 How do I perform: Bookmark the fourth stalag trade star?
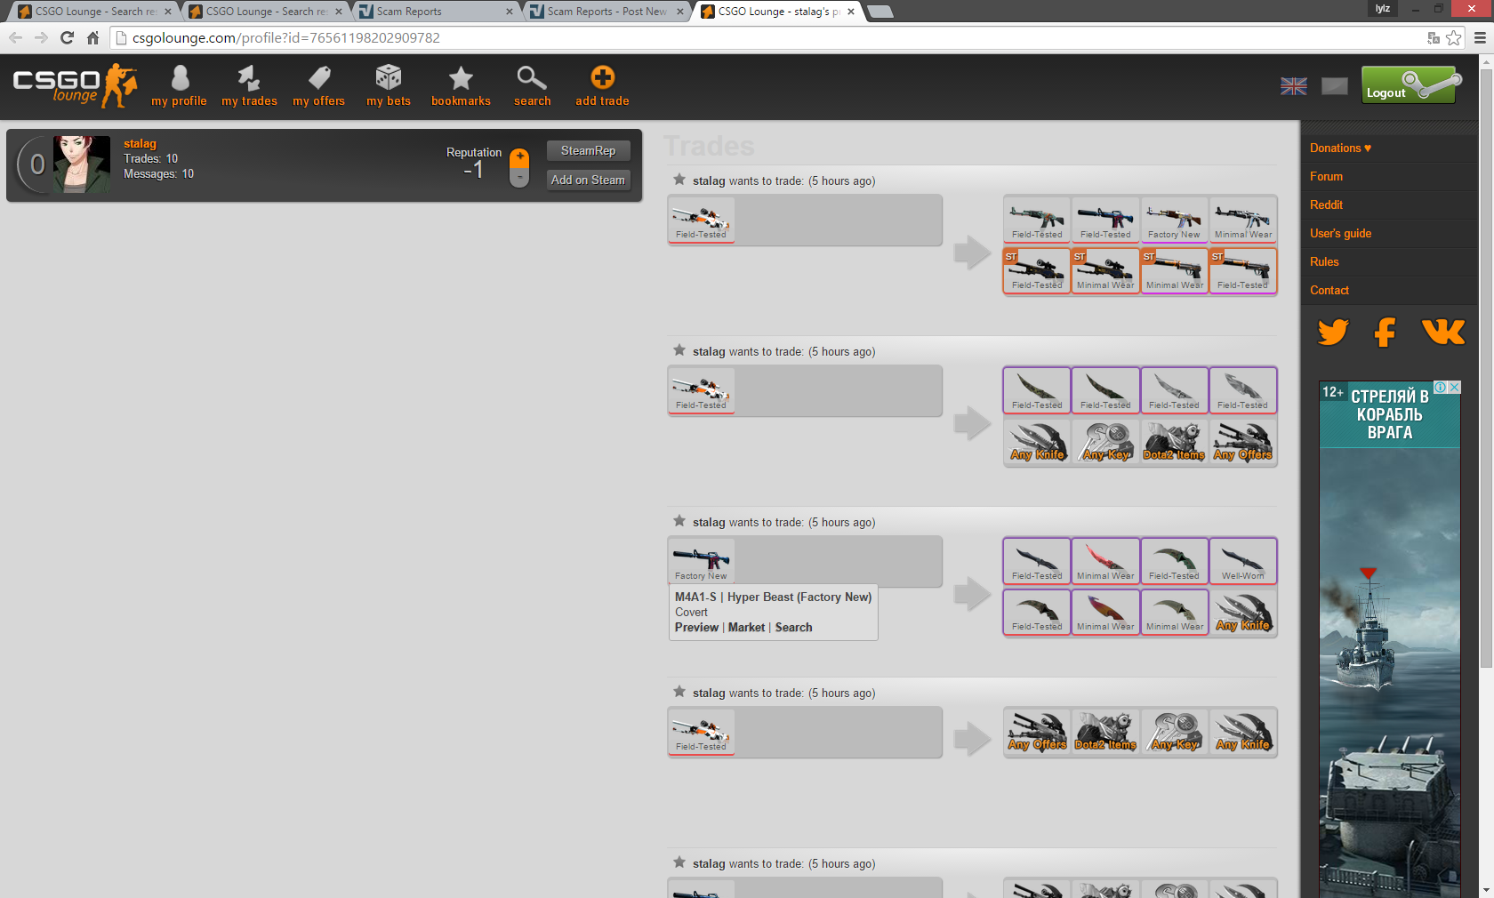[x=679, y=692]
